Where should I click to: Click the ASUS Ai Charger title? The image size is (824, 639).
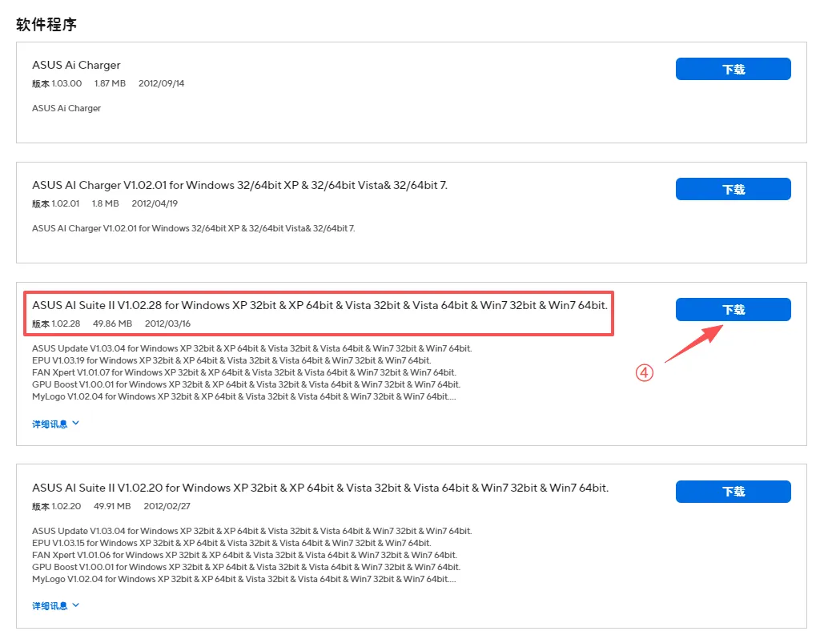pos(76,65)
